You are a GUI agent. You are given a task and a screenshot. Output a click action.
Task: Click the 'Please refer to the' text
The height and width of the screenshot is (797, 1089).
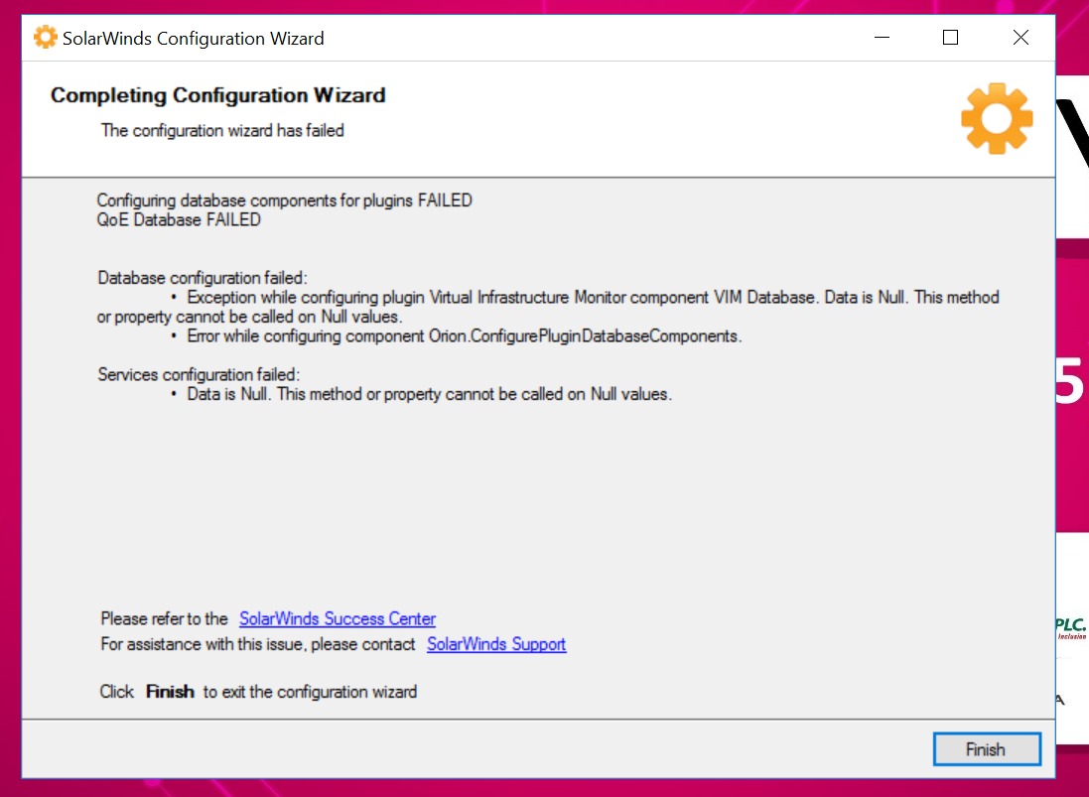(164, 618)
